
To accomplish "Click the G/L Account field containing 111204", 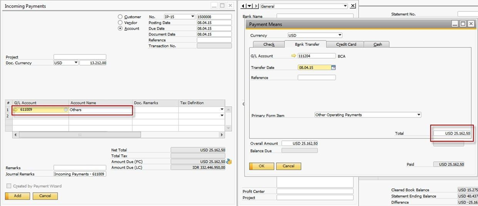I will pos(317,56).
